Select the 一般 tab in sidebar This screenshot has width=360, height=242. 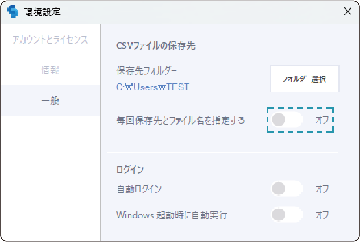coord(50,101)
